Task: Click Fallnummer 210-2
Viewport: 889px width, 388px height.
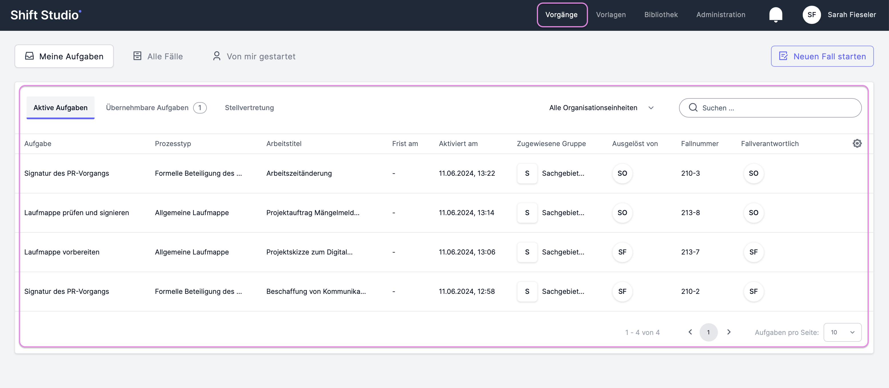Action: coord(690,292)
